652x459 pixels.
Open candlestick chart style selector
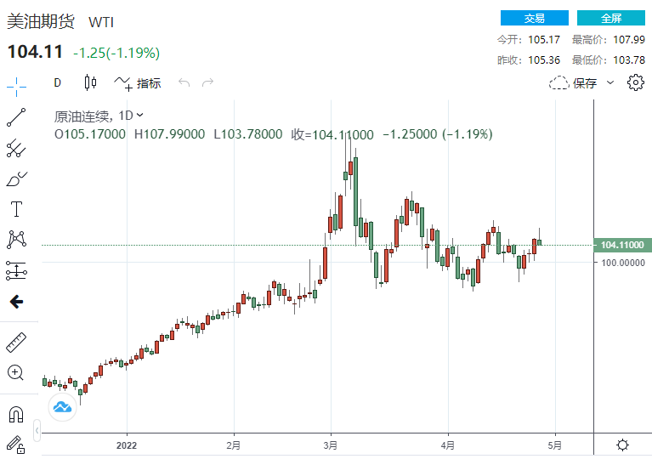(90, 82)
